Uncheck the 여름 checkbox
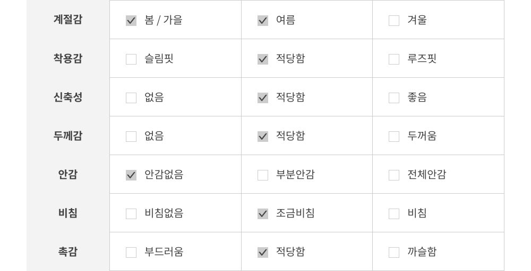Image resolution: width=531 pixels, height=271 pixels. click(263, 21)
